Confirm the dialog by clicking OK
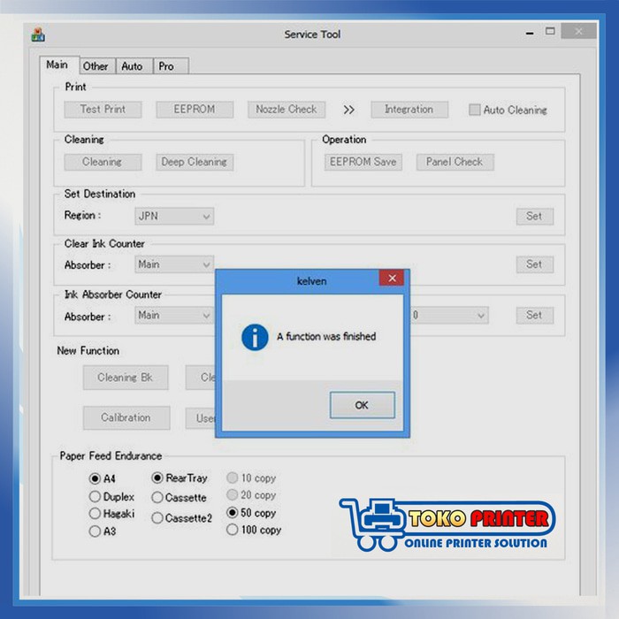This screenshot has width=619, height=619. [x=362, y=405]
